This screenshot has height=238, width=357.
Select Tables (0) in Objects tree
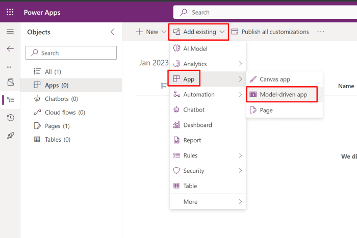pyautogui.click(x=71, y=140)
